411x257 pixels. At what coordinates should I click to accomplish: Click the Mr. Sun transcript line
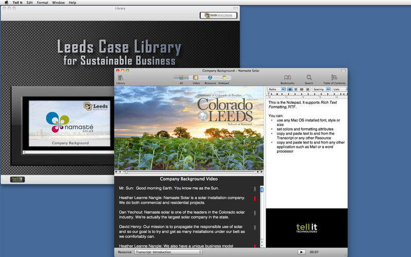click(x=169, y=188)
